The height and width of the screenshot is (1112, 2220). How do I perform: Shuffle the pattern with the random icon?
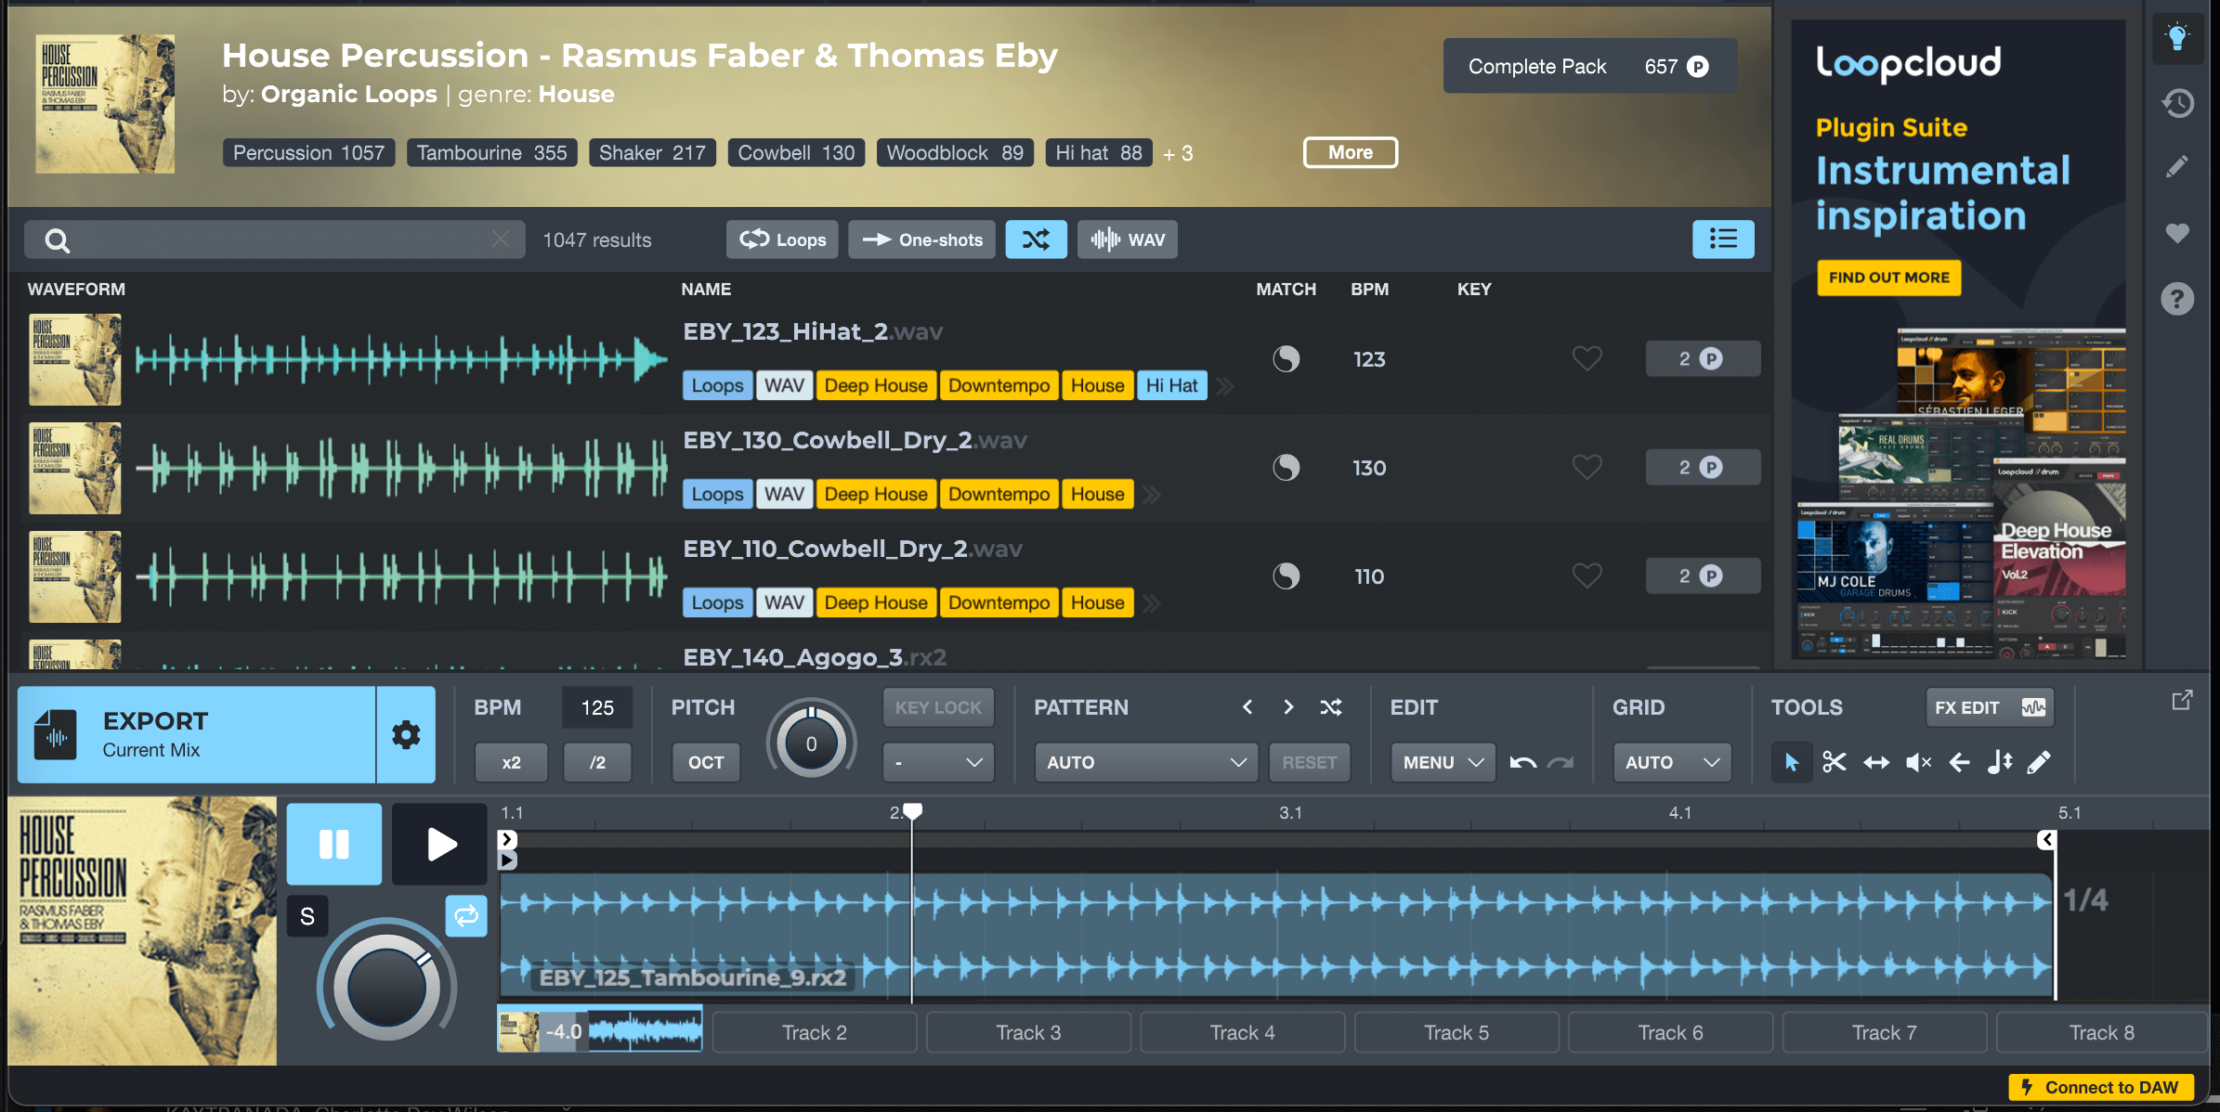tap(1331, 707)
